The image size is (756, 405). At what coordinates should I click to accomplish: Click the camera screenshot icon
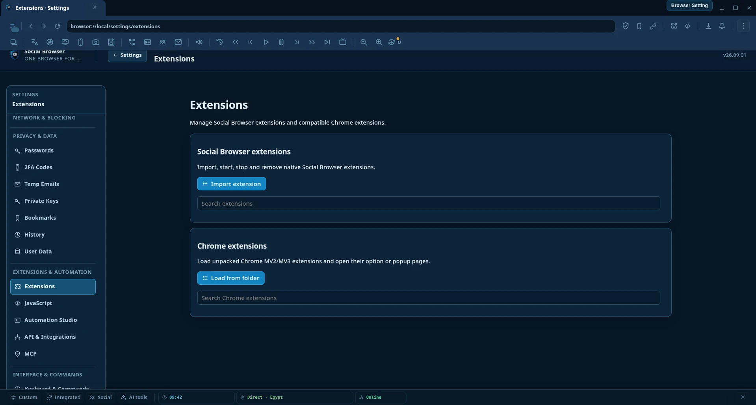[96, 42]
